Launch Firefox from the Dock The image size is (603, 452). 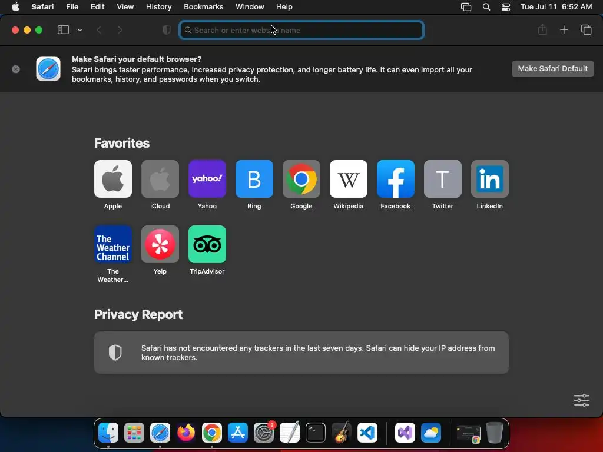pyautogui.click(x=185, y=433)
